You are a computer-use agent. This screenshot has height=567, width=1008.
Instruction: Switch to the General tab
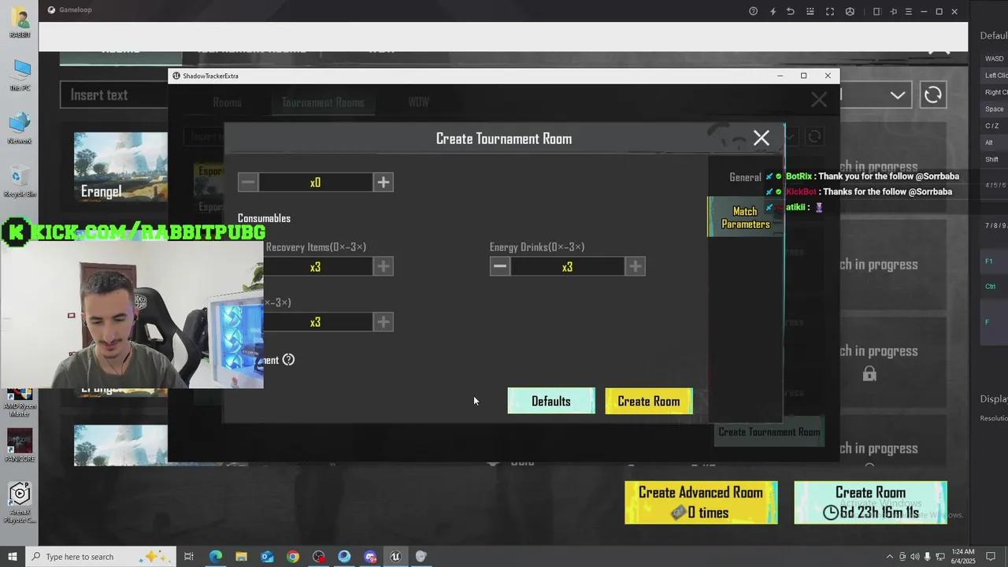[745, 177]
